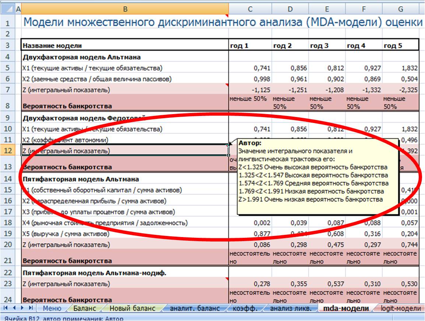Go to next sheet navigation arrow
Image resolution: width=425 pixels, height=321 pixels.
[22, 308]
